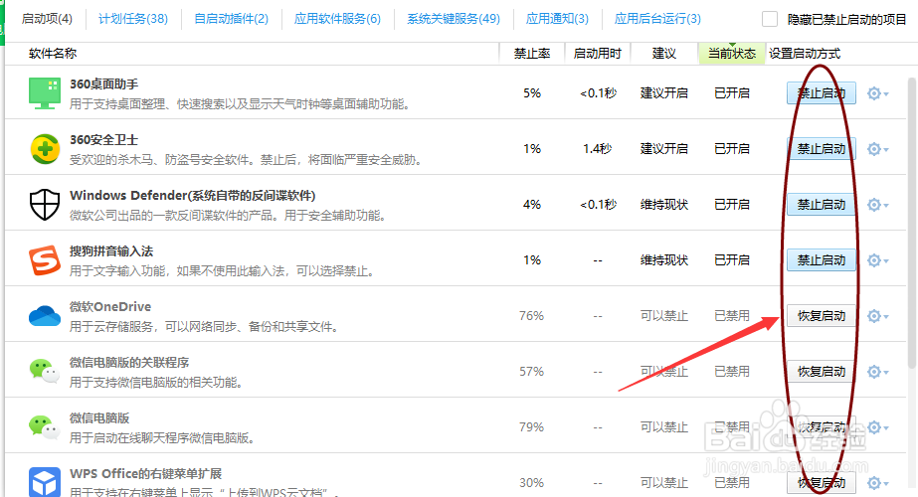918x497 pixels.
Task: Click 已开启 status for 搜狗拼音输入法
Action: pos(732,259)
